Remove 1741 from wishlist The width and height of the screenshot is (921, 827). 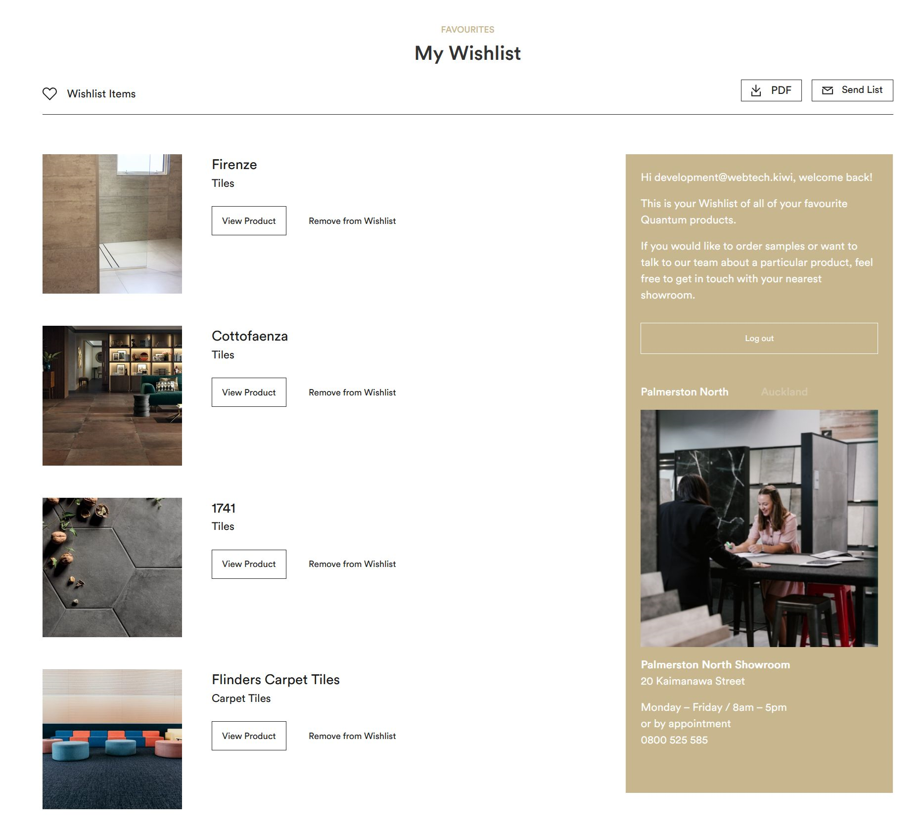(x=352, y=564)
